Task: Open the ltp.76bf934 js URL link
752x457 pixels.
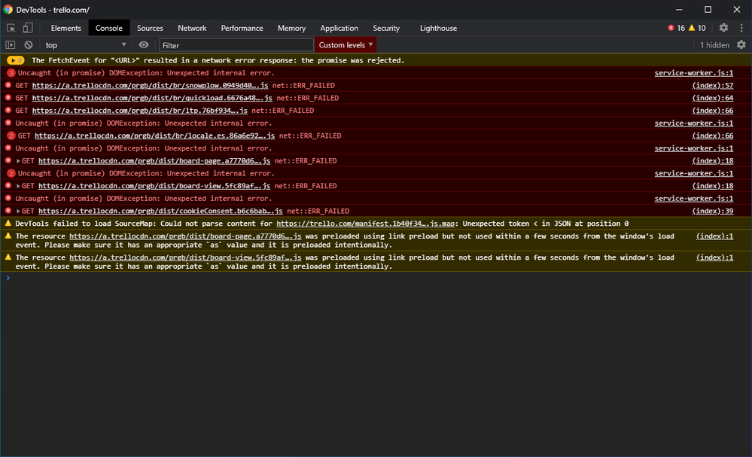Action: click(139, 110)
